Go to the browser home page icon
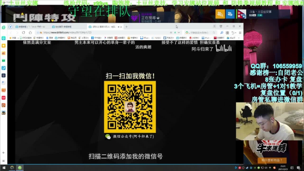 (x=30, y=33)
